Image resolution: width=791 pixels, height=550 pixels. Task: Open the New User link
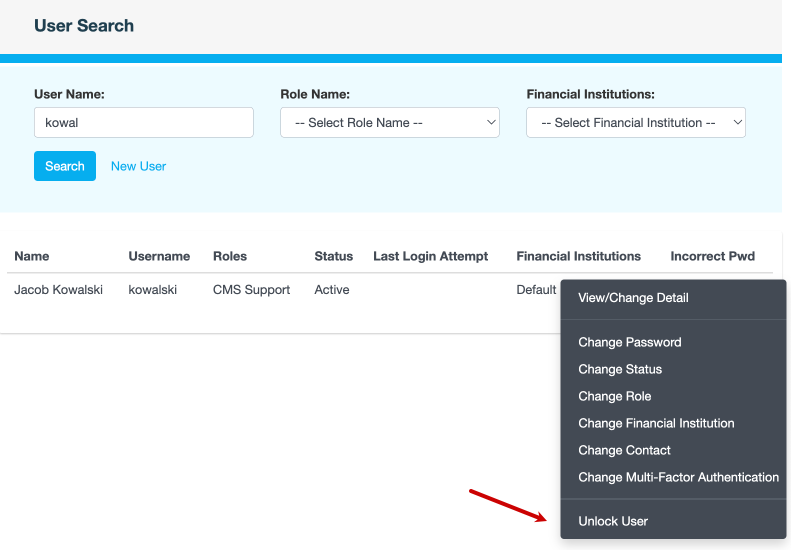pyautogui.click(x=138, y=166)
